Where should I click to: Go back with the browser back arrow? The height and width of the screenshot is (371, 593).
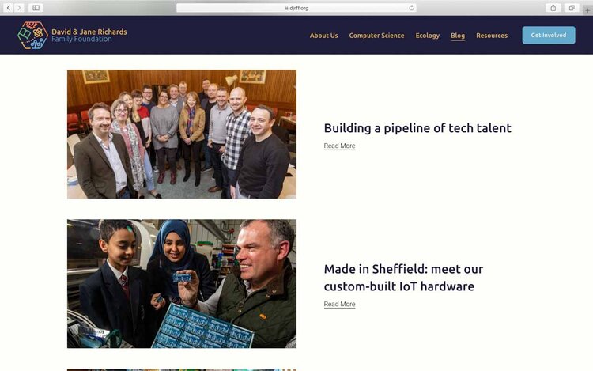pyautogui.click(x=9, y=8)
